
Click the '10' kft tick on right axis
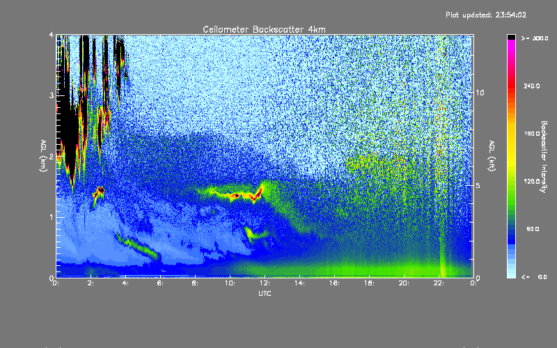(480, 93)
